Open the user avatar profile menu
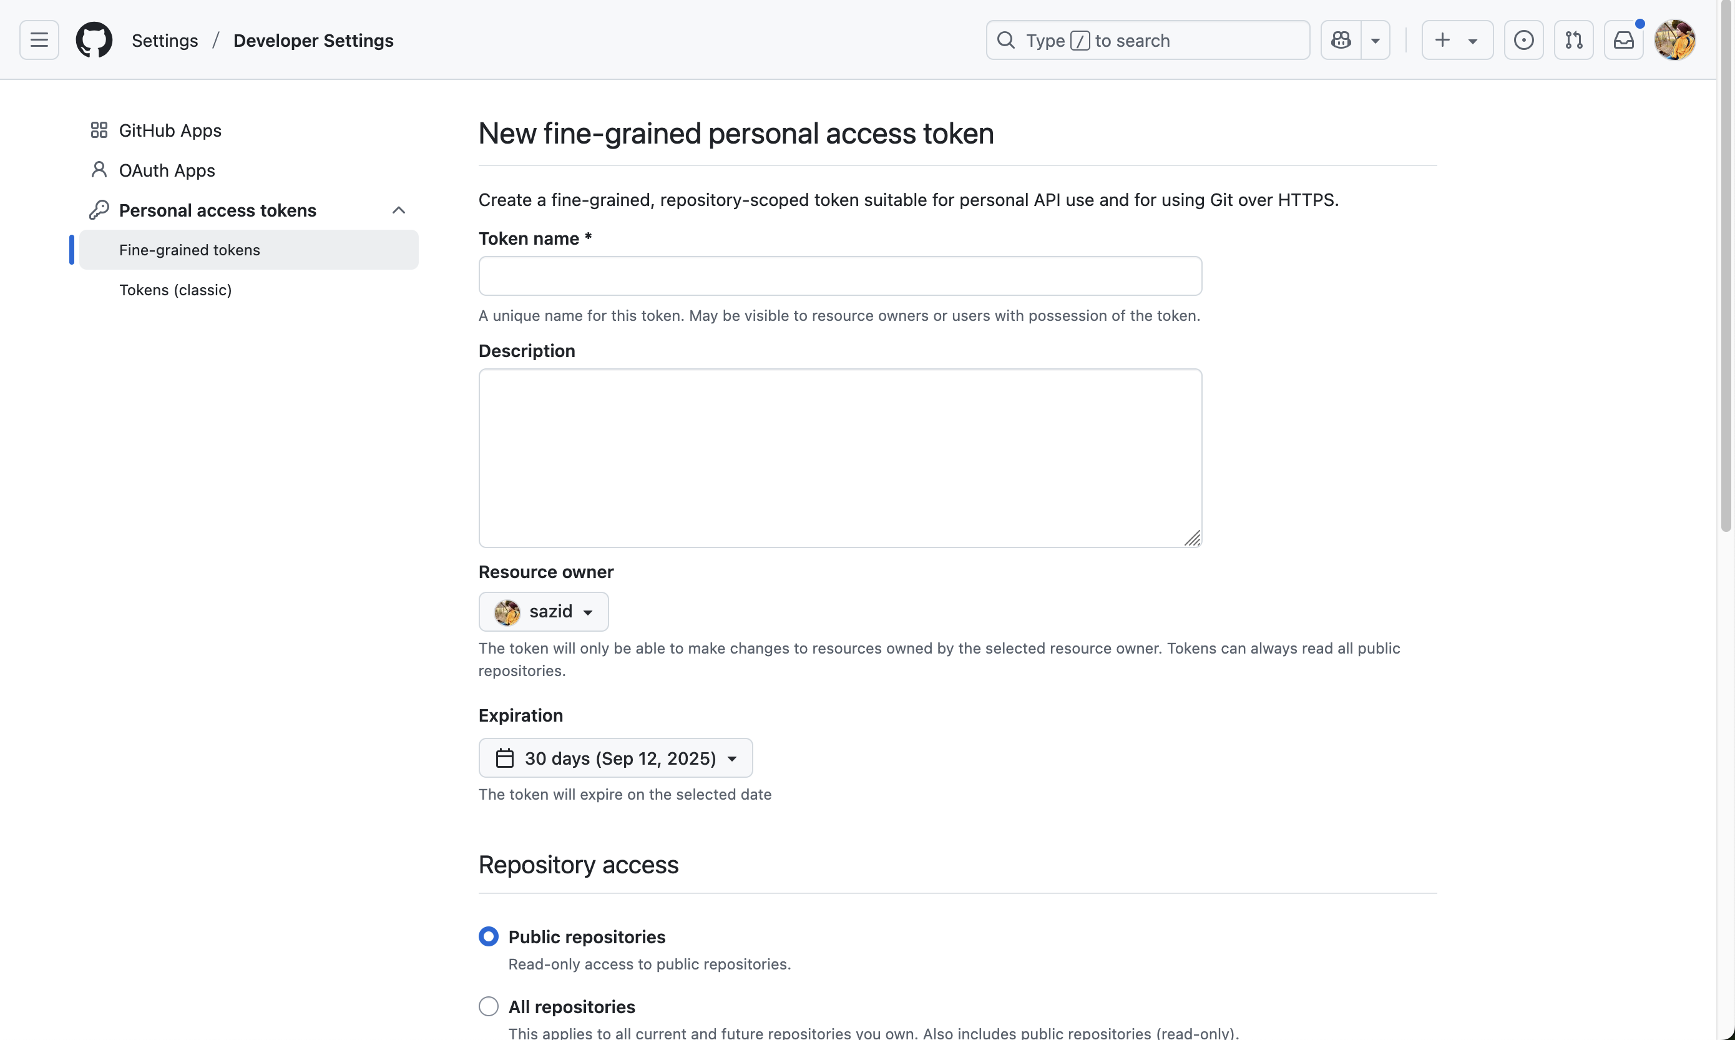 pyautogui.click(x=1674, y=40)
